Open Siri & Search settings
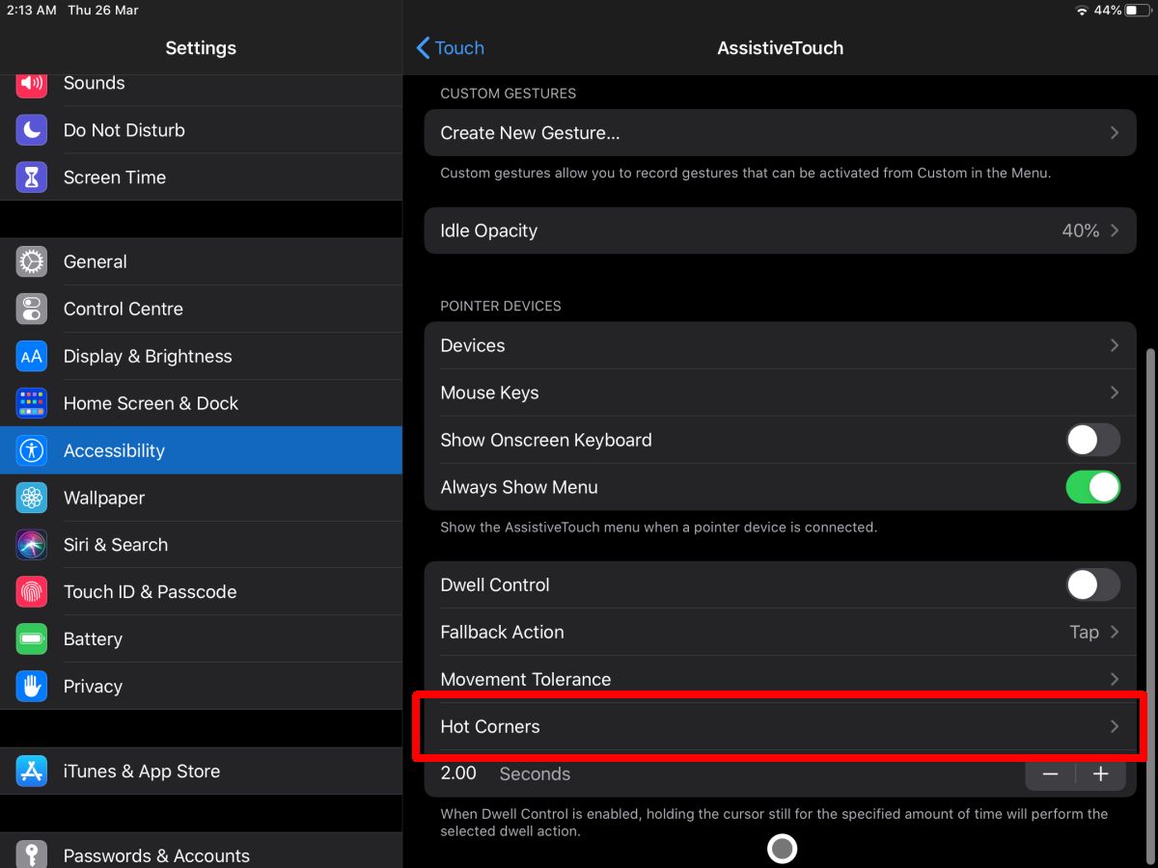 tap(201, 545)
